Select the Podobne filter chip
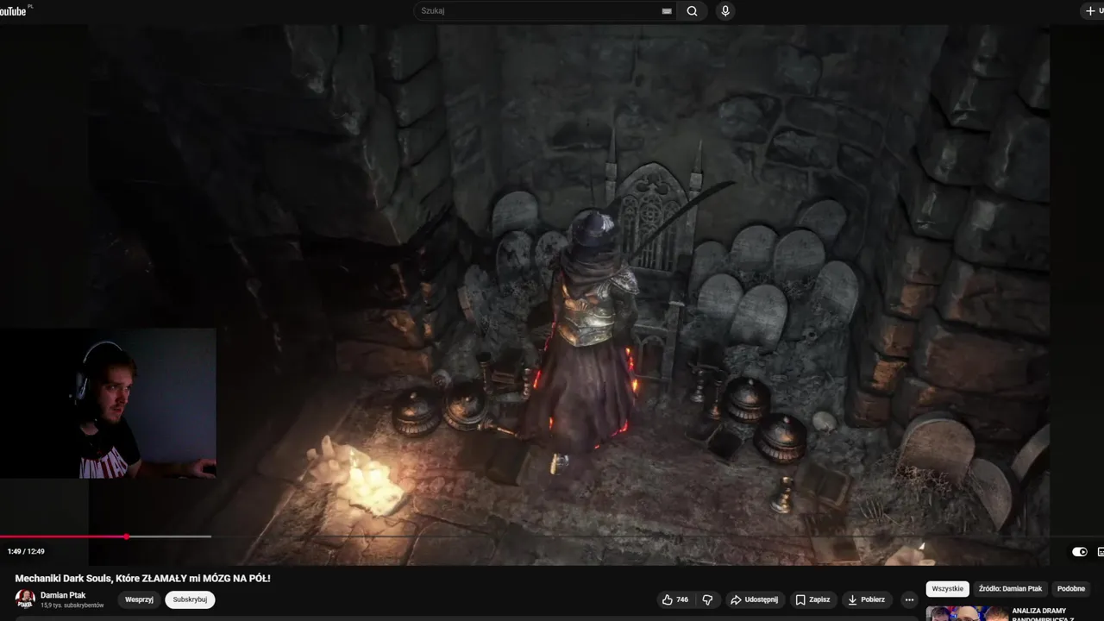The width and height of the screenshot is (1104, 621). click(1071, 588)
